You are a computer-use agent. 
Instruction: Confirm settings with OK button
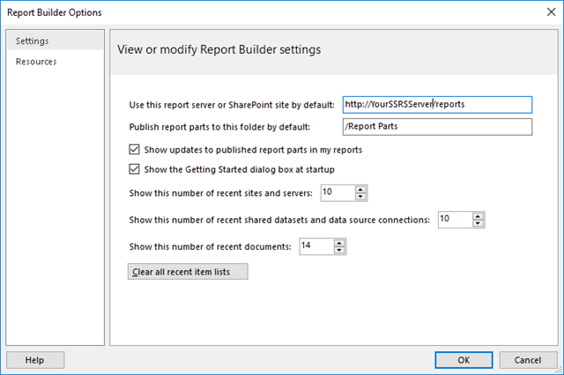click(x=464, y=360)
